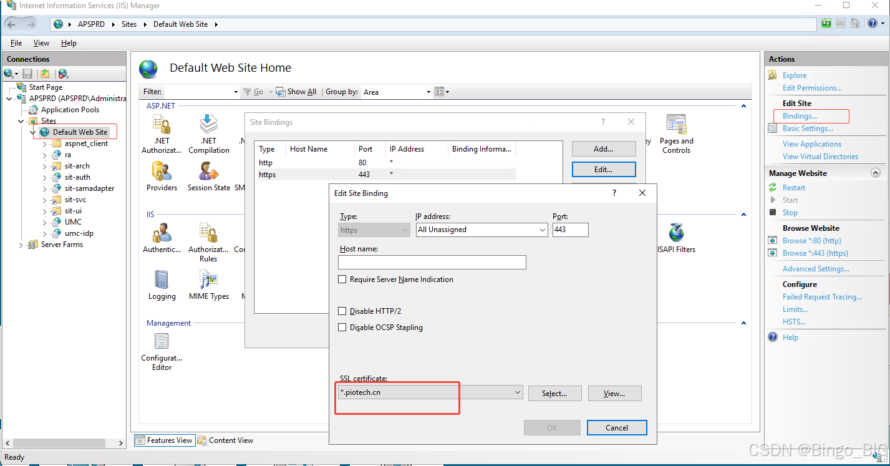Click the Save icon in Connections toolbar
The height and width of the screenshot is (466, 890).
point(27,74)
